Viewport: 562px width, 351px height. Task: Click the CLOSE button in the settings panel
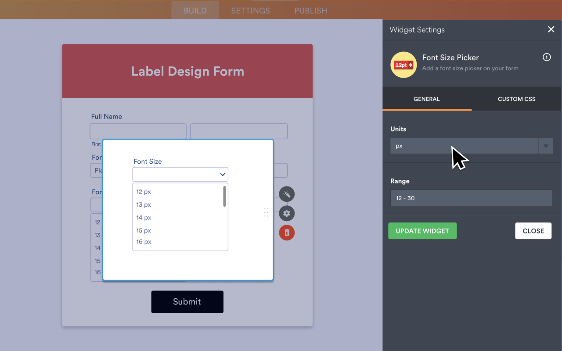click(533, 230)
